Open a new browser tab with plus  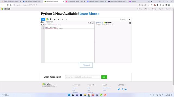tap(152, 2)
